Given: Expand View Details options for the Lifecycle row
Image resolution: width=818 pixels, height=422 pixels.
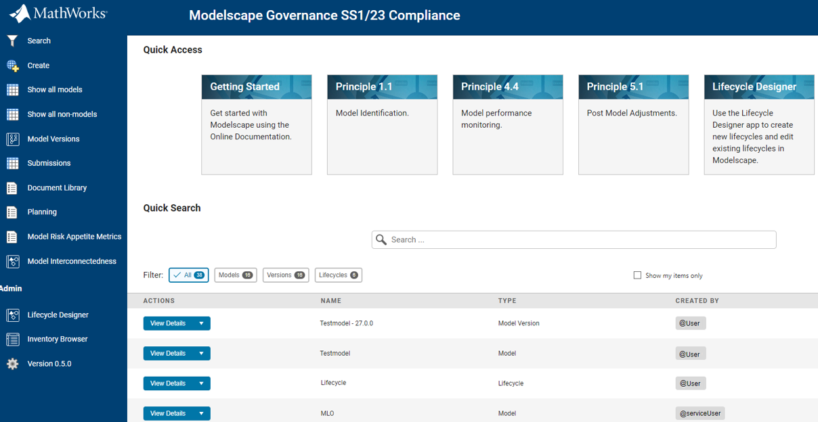Looking at the screenshot, I should (x=201, y=383).
